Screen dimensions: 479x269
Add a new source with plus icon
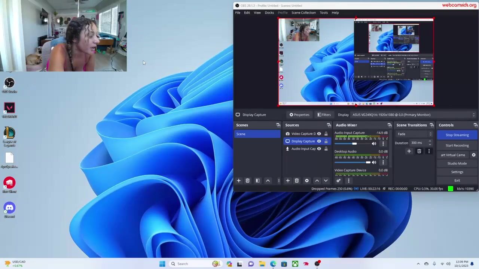click(288, 181)
